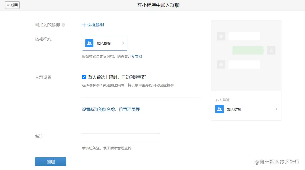Click the 创建 button
The height and width of the screenshot is (170, 305).
(x=51, y=162)
